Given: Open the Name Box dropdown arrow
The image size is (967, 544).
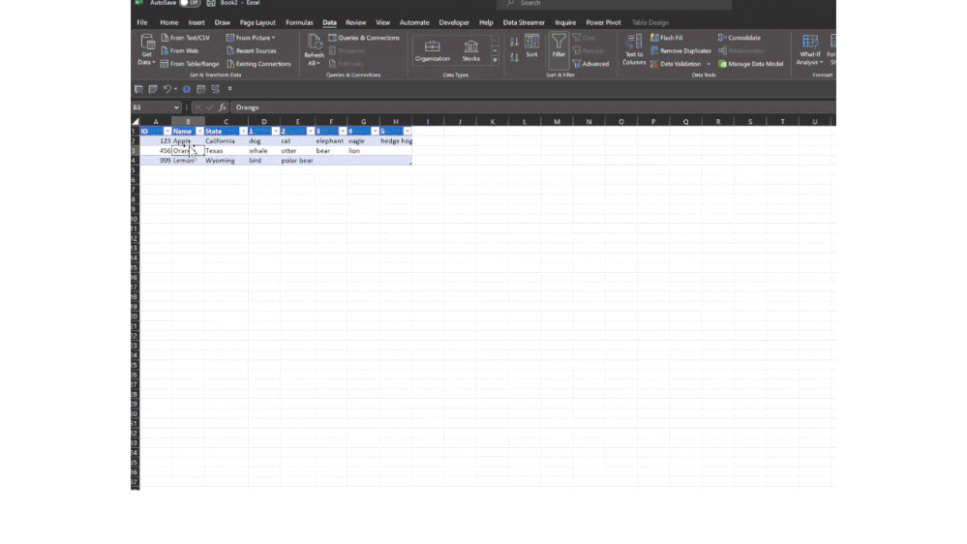Looking at the screenshot, I should pyautogui.click(x=176, y=107).
